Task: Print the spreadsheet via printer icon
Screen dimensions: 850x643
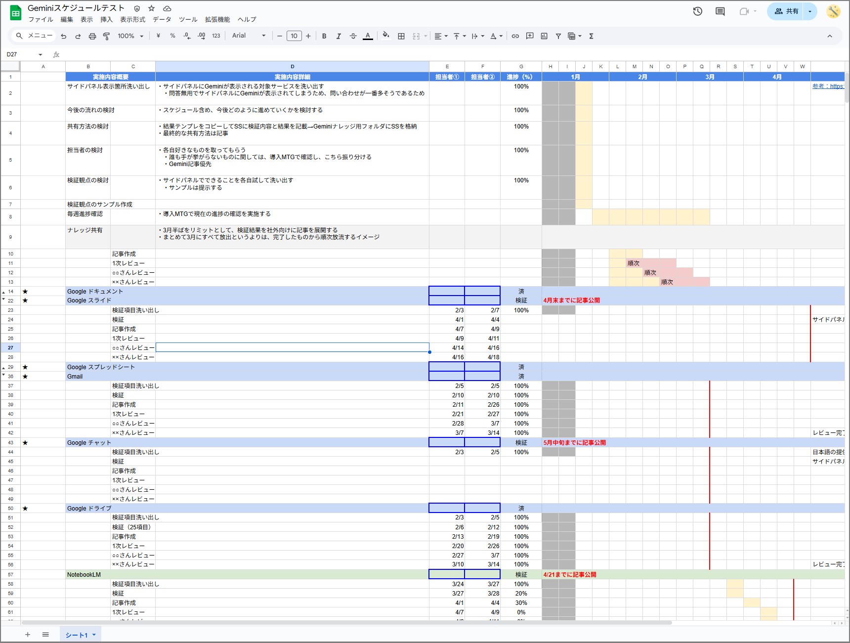Action: coord(92,36)
